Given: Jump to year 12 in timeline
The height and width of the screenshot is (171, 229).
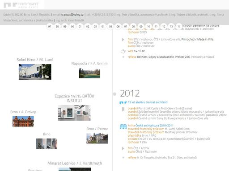Looking at the screenshot, I should click(x=164, y=27).
